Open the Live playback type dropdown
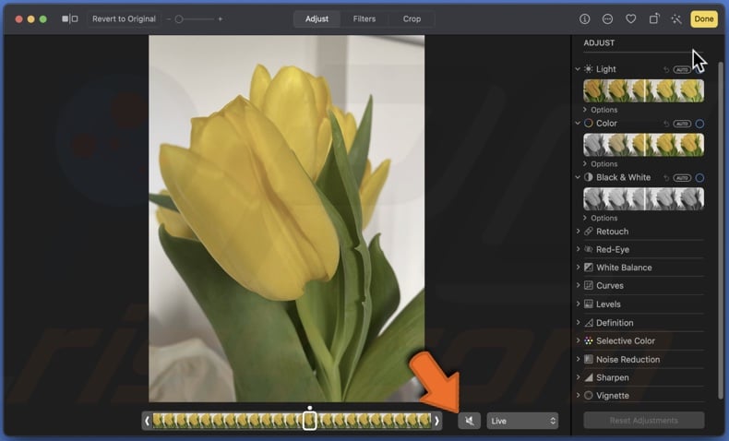The width and height of the screenshot is (729, 441). coord(523,421)
